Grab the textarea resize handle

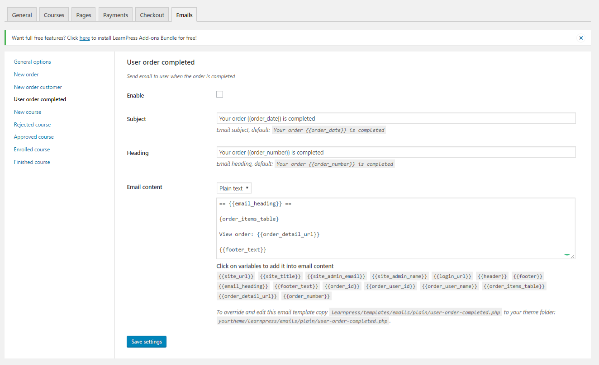572,256
